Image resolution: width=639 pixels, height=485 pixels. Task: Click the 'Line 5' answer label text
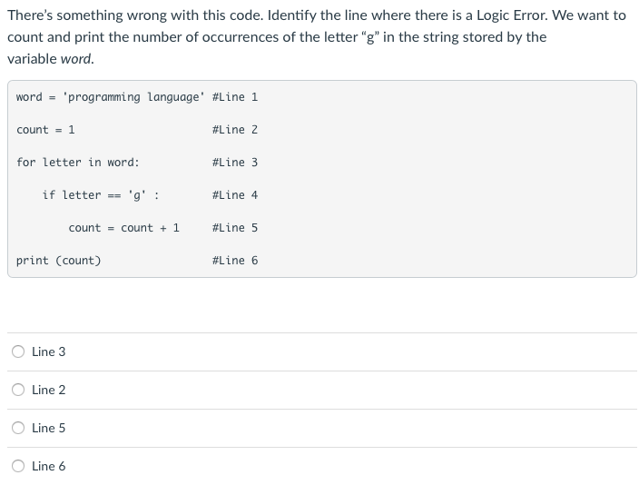pyautogui.click(x=48, y=428)
